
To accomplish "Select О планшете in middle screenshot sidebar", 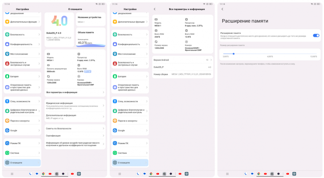I will [x=130, y=163].
